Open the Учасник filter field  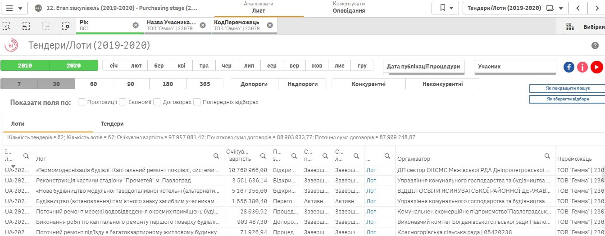514,67
